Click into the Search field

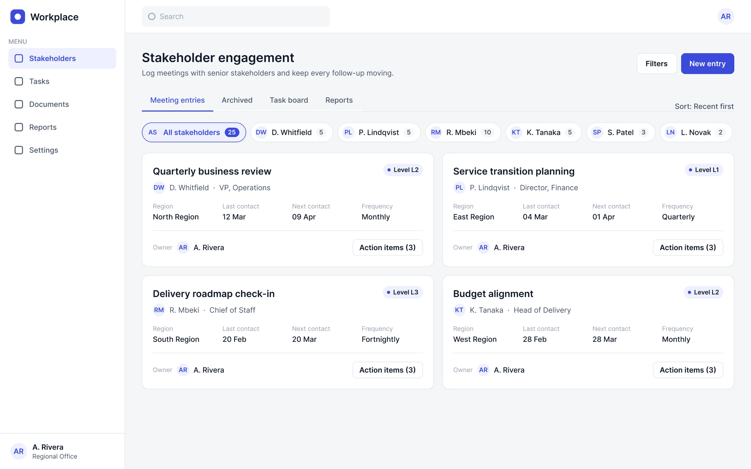[236, 17]
